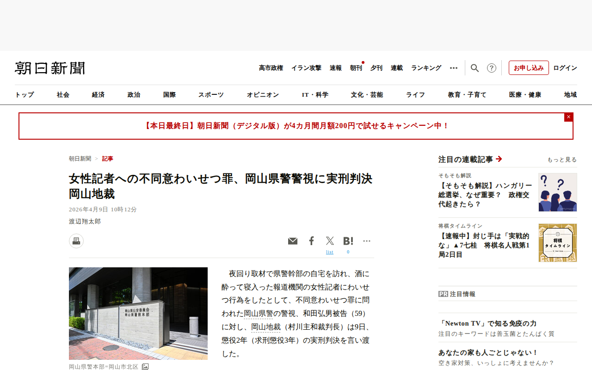This screenshot has height=370, width=592.
Task: Go to the IT・科学 section tab
Action: [x=315, y=95]
